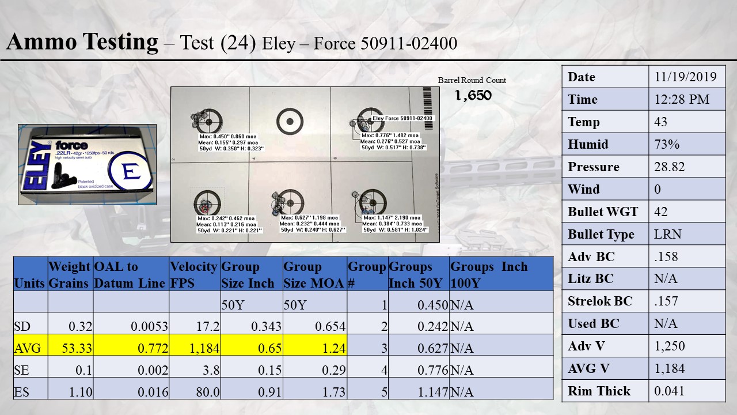737x415 pixels.
Task: Click the target sheet scan image
Action: point(305,164)
